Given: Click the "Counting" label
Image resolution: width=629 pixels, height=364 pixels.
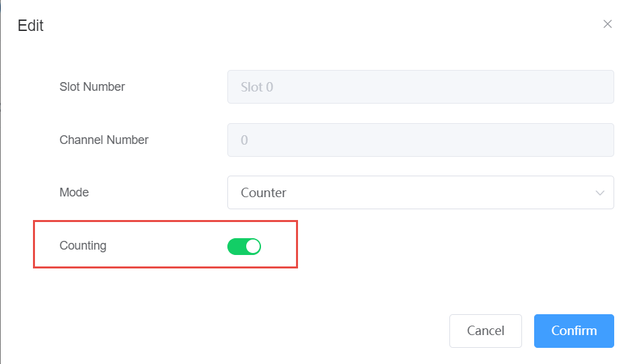Looking at the screenshot, I should (83, 246).
